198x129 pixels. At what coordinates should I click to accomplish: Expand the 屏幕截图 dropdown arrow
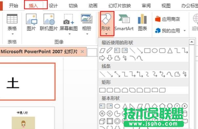(x=69, y=34)
